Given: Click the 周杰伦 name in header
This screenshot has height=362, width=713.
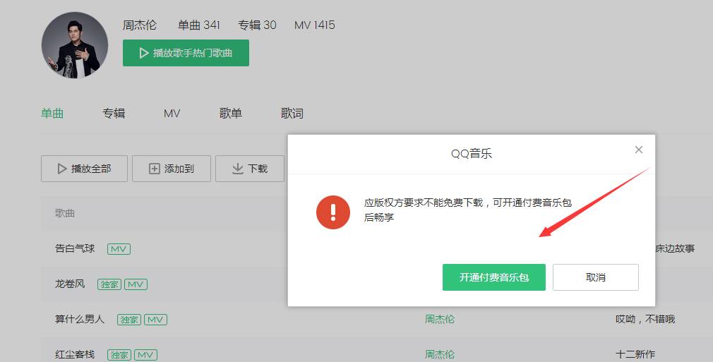Looking at the screenshot, I should coord(140,25).
